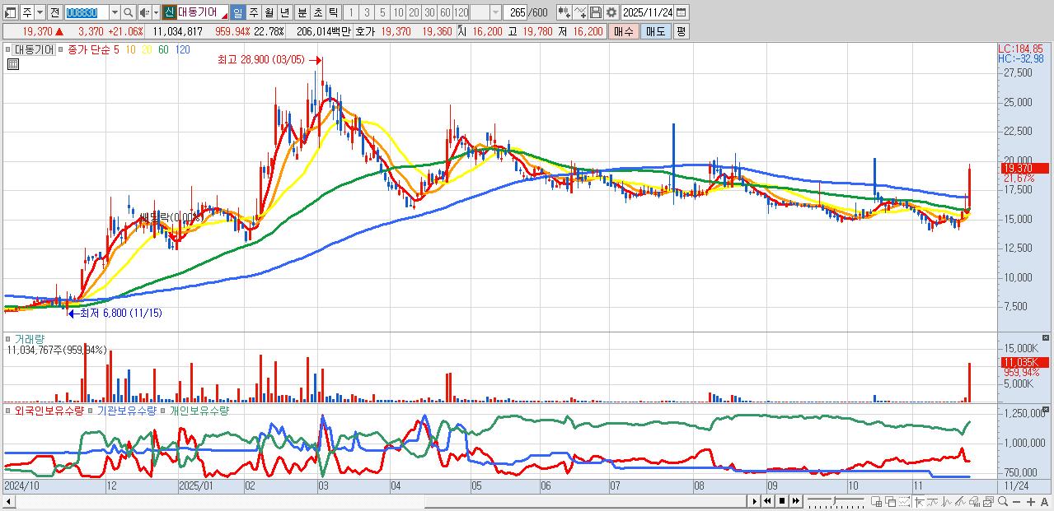
Task: Click the date field 2025/11/24
Action: click(x=648, y=13)
